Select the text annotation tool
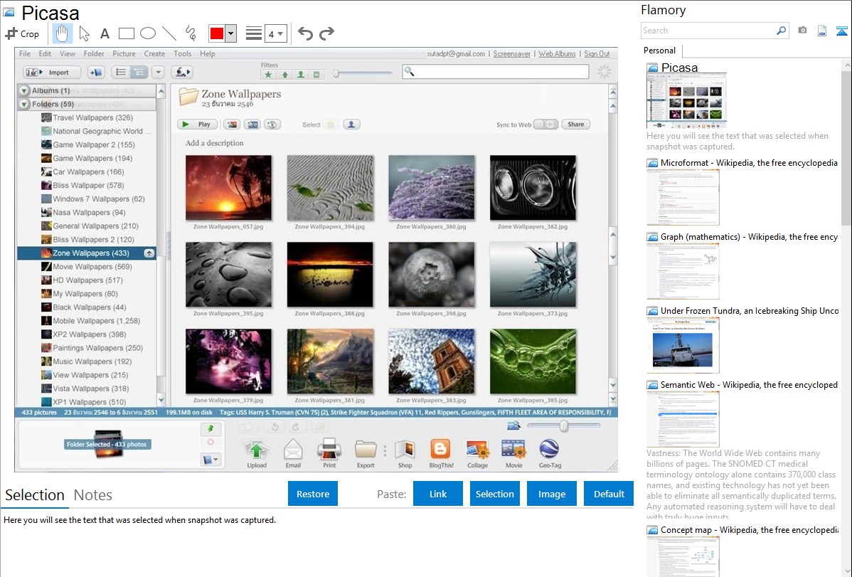The height and width of the screenshot is (577, 852). [x=105, y=33]
